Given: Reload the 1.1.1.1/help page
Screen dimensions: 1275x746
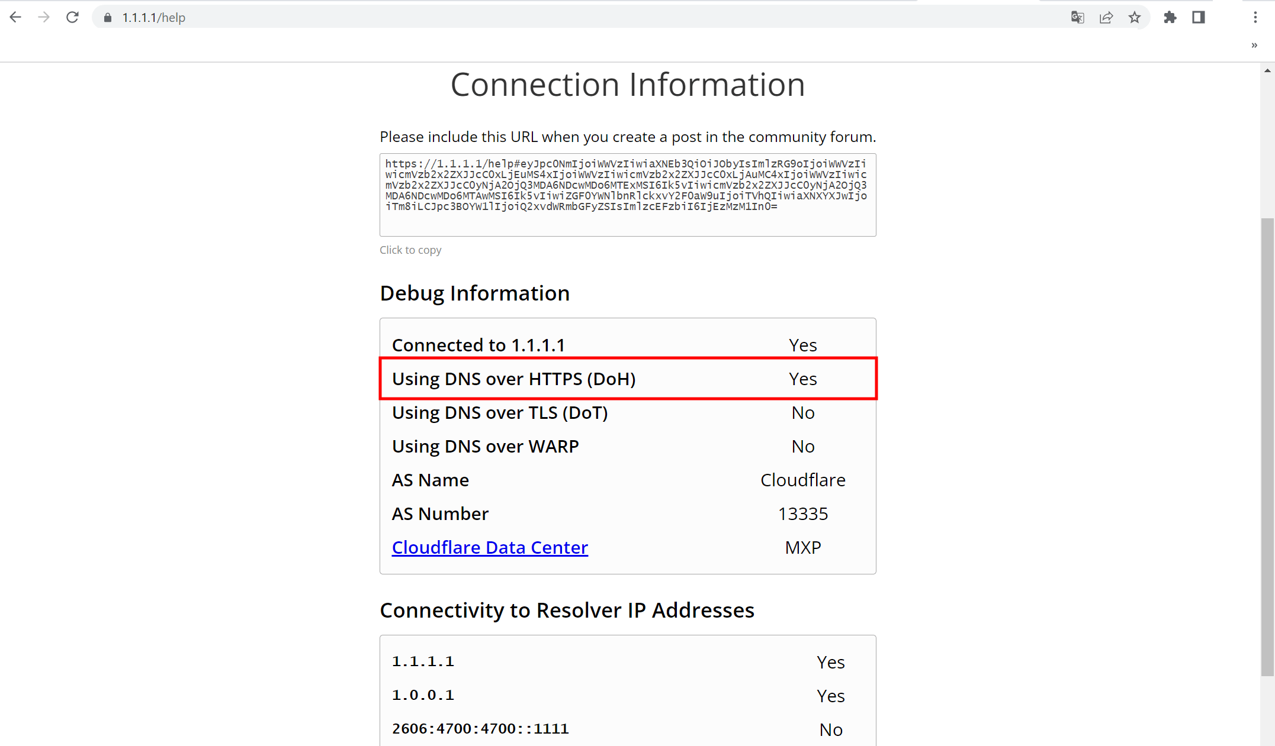Looking at the screenshot, I should (73, 17).
